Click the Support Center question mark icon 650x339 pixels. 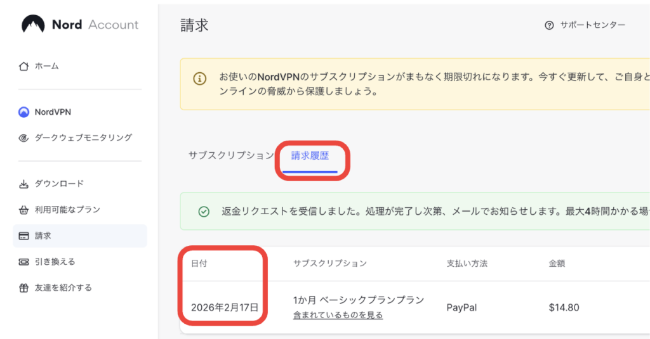point(549,25)
